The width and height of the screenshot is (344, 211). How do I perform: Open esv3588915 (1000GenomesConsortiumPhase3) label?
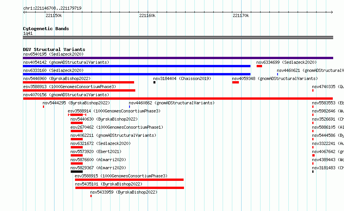pyautogui.click(x=121, y=176)
